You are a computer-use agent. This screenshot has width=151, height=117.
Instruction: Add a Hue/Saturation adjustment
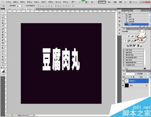tap(129, 41)
